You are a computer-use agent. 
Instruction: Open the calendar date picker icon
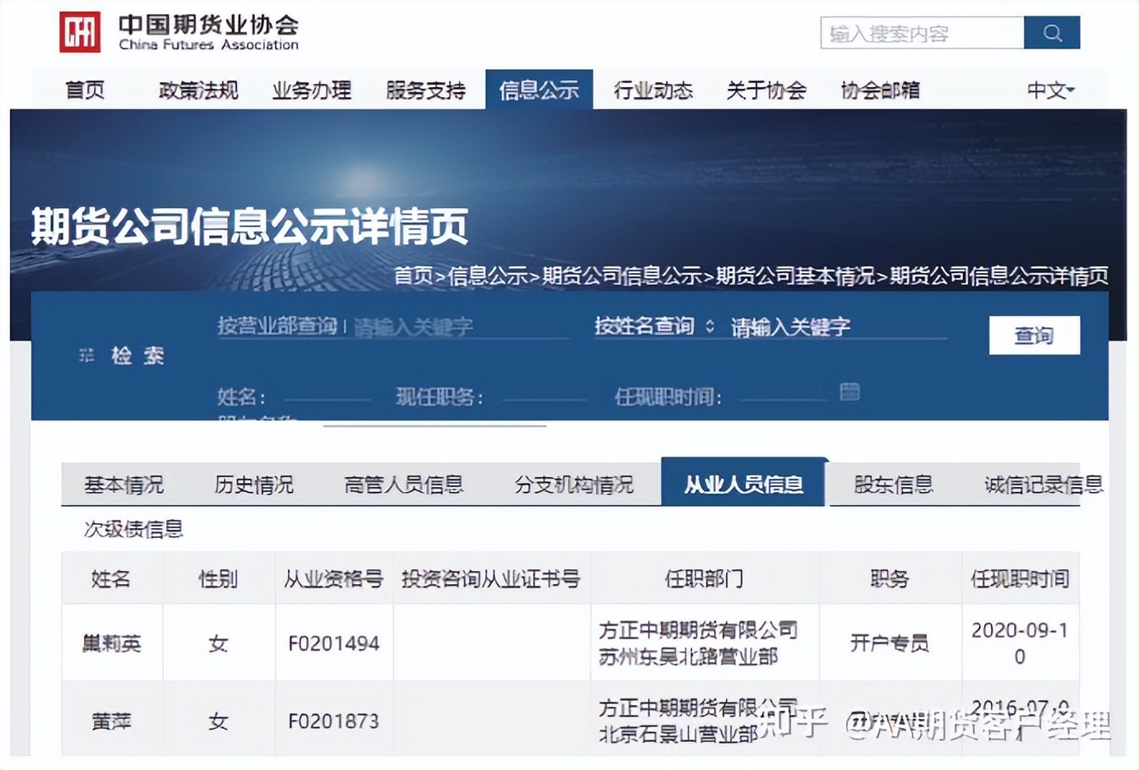click(x=849, y=392)
